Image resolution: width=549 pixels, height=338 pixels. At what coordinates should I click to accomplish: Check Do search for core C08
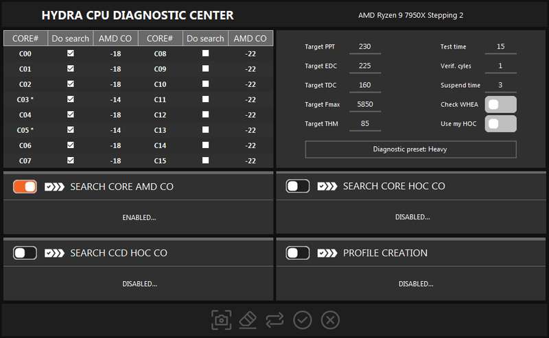(205, 53)
